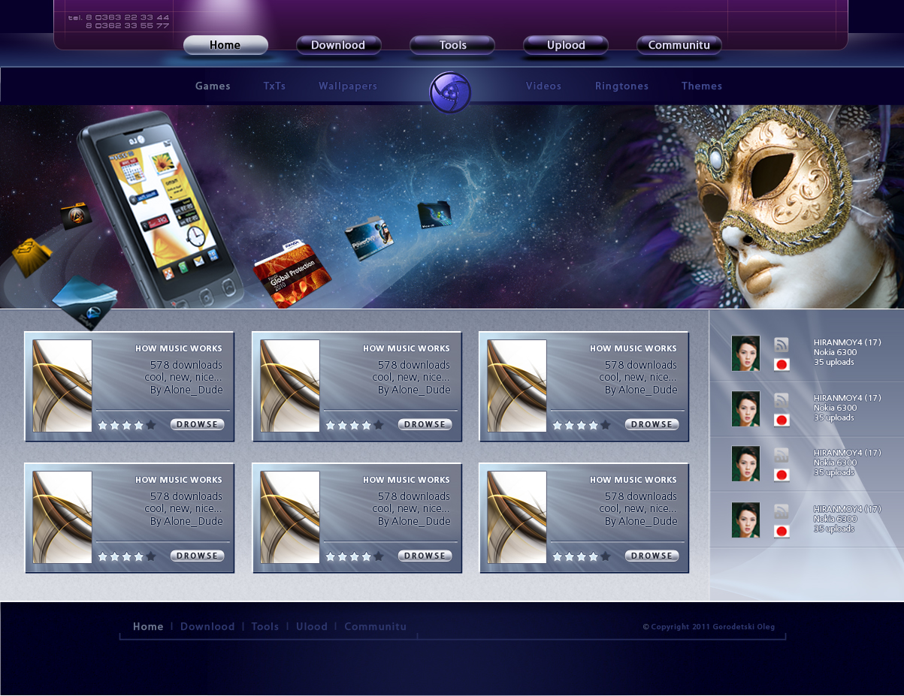Click the star rating on the top-left card
Viewport: 904px width, 696px height.
[127, 425]
